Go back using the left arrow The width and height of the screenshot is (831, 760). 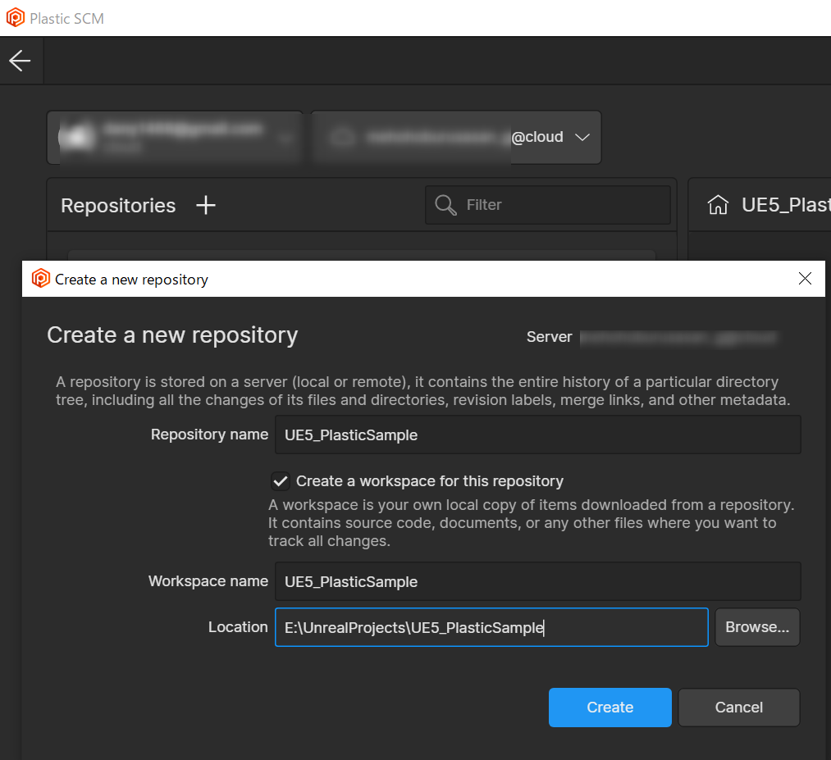[x=20, y=61]
